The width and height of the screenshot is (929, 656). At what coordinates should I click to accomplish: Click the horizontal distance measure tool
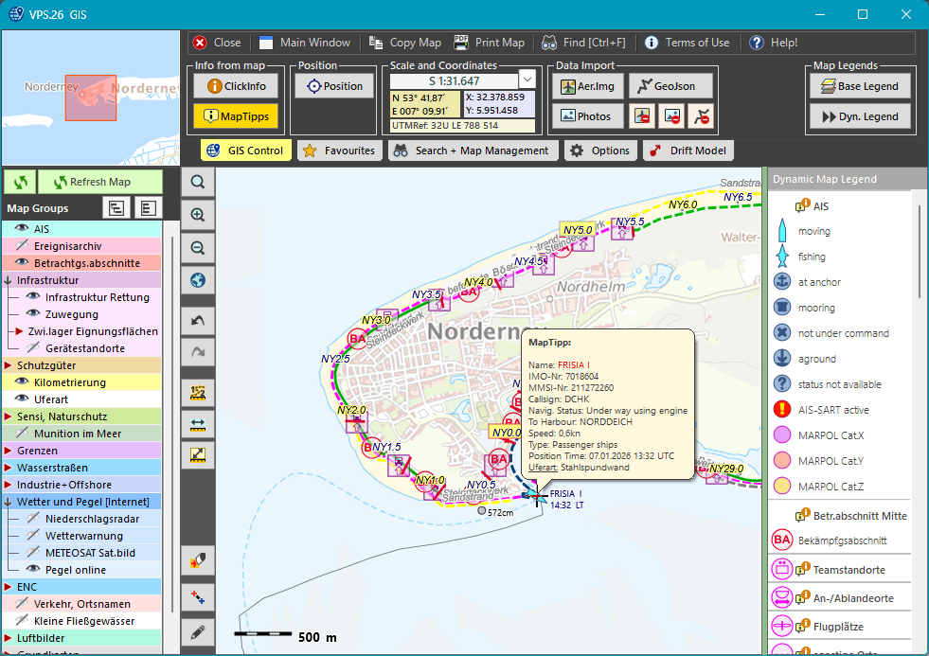point(198,422)
